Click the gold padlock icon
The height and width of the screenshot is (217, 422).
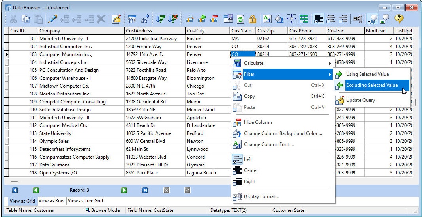coord(252,19)
